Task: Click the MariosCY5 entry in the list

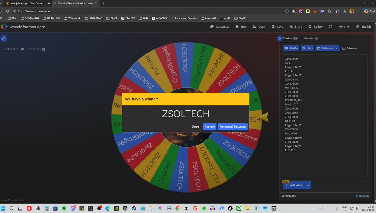Action: (x=292, y=104)
